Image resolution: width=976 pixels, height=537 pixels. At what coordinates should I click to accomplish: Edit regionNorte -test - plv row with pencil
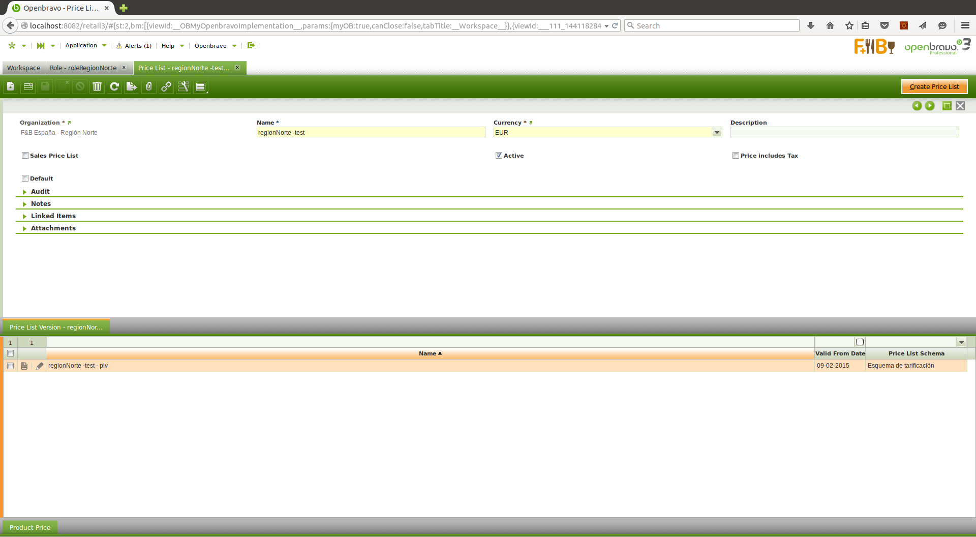tap(40, 366)
